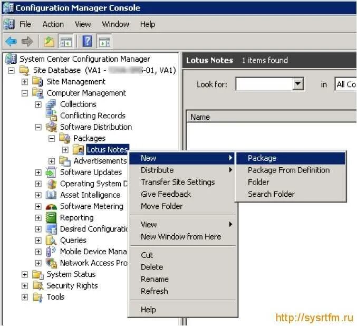Click the Up one level folder icon
The height and width of the screenshot is (326, 357).
[49, 42]
